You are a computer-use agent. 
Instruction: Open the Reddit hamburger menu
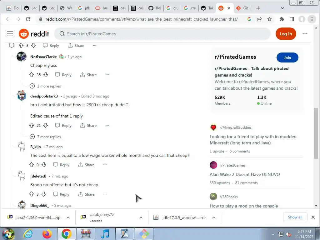click(x=10, y=34)
